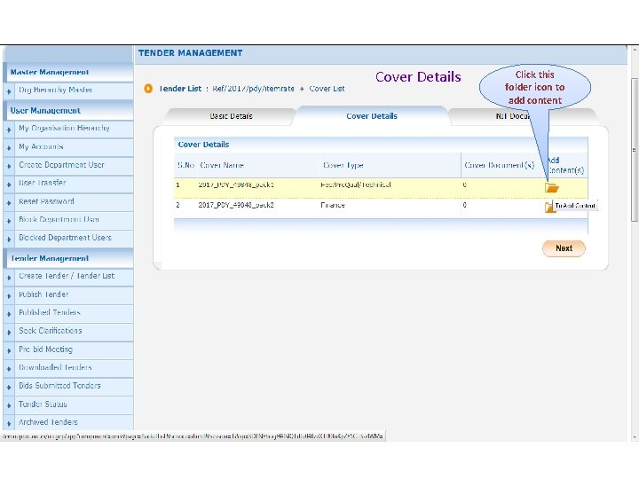Click arrow icon beside Bids Submitted Tenders
Screen dimensions: 639x479
pos(9,388)
